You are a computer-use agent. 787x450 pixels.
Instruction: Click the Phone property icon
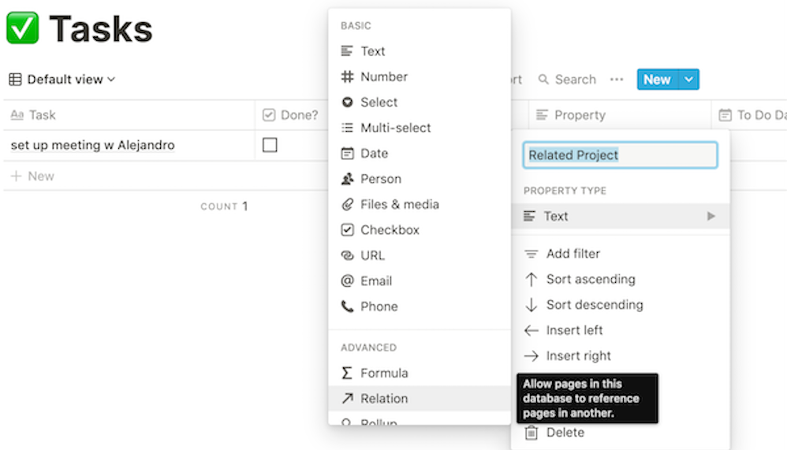coord(347,307)
